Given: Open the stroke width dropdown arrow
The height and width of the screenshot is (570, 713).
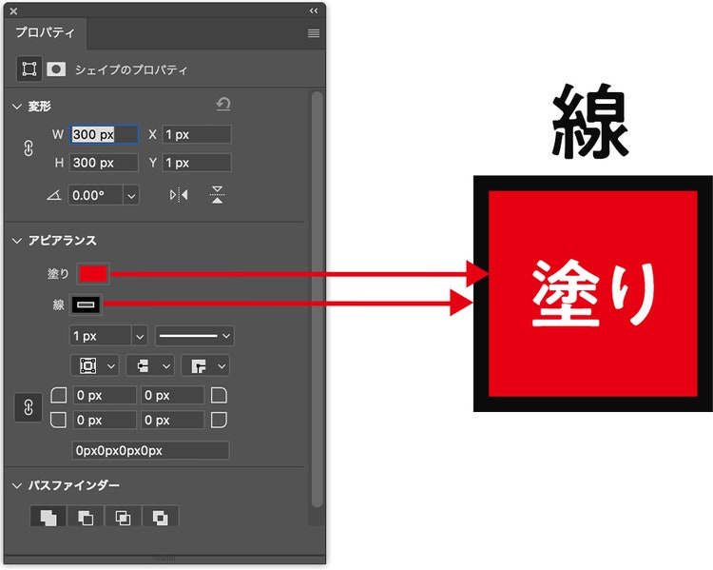Looking at the screenshot, I should point(140,337).
